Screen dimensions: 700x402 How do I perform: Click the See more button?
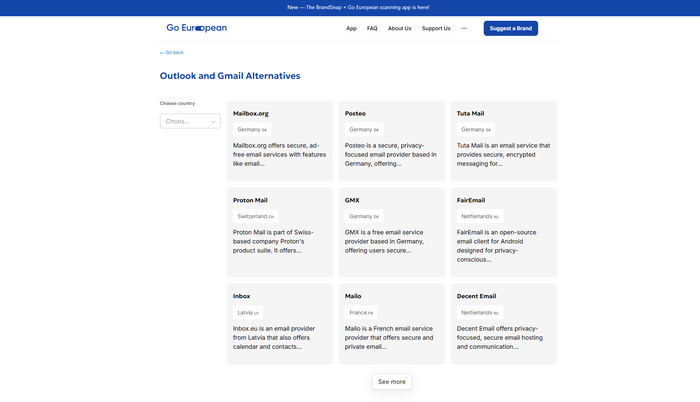click(392, 382)
